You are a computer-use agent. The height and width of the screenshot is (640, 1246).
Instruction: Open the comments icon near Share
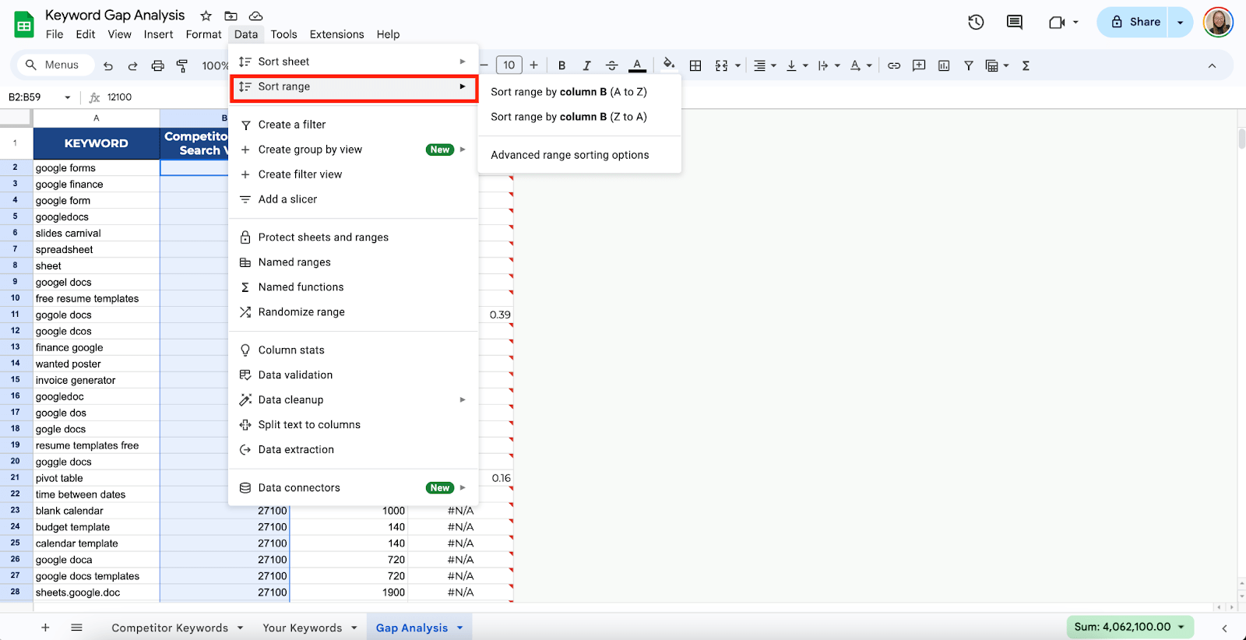click(1014, 23)
